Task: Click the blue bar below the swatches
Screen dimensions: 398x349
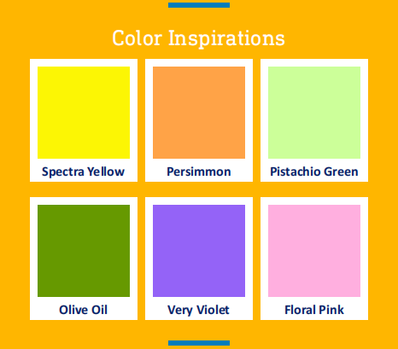Action: [x=199, y=343]
